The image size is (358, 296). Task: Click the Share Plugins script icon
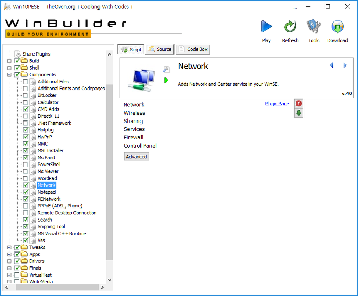click(x=18, y=54)
